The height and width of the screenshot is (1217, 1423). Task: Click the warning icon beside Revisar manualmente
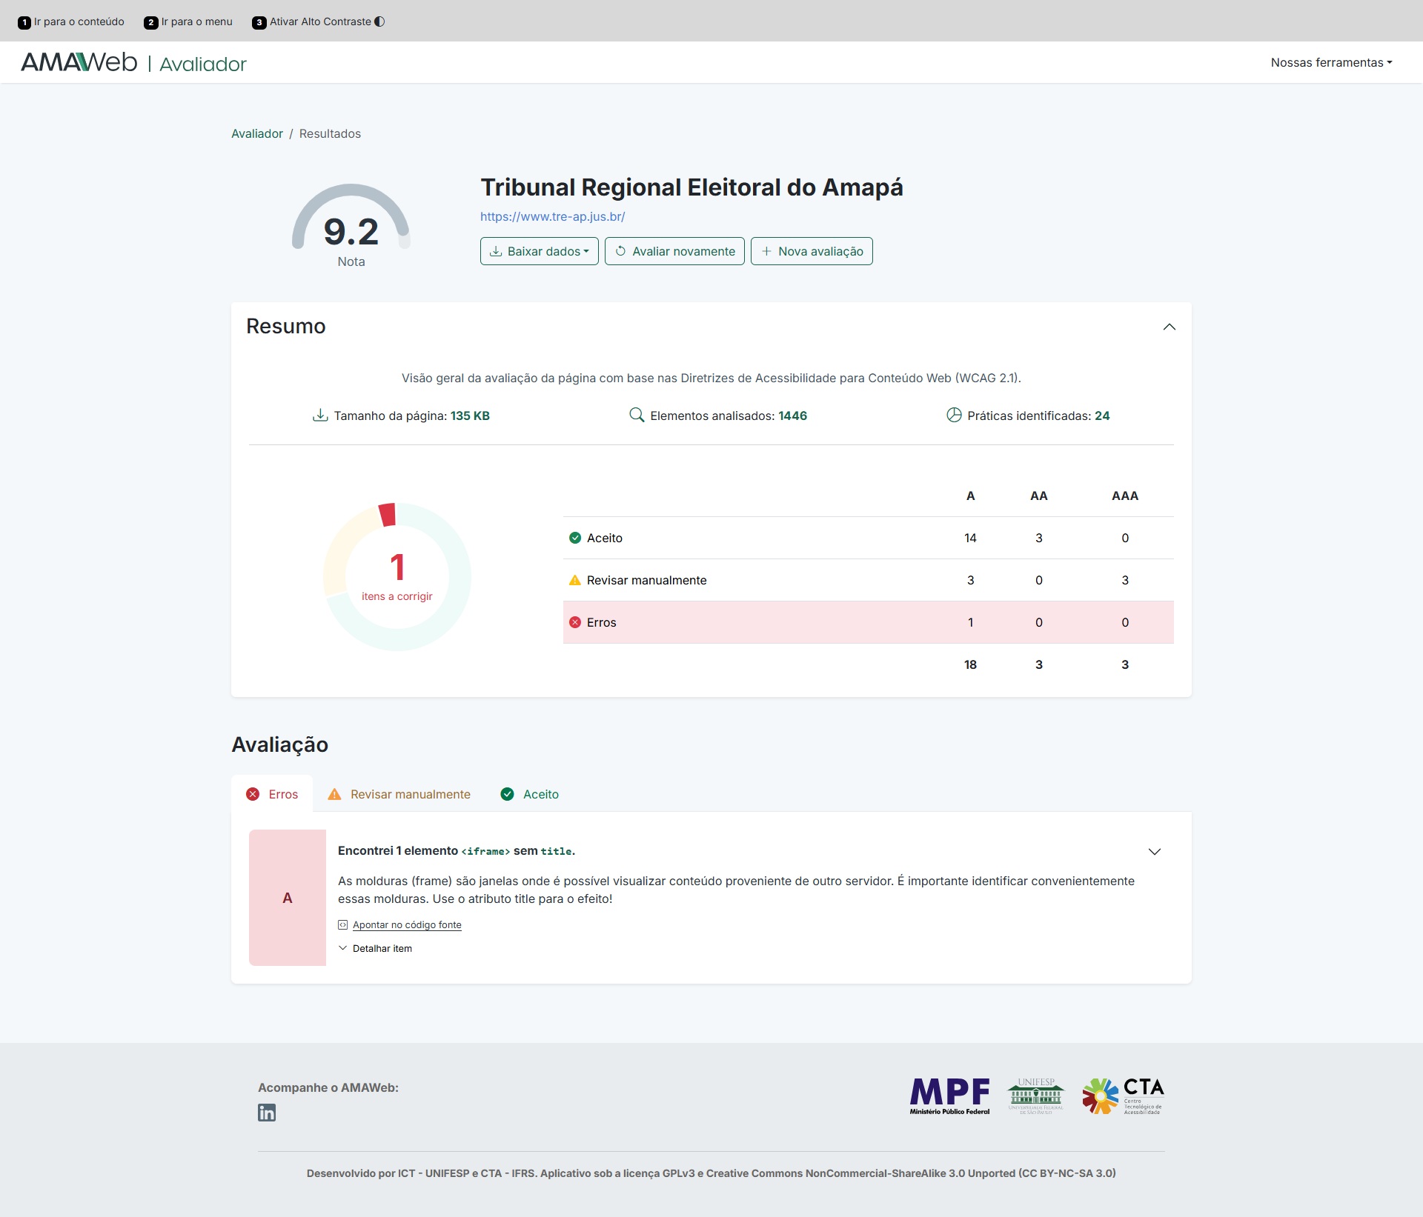point(575,580)
